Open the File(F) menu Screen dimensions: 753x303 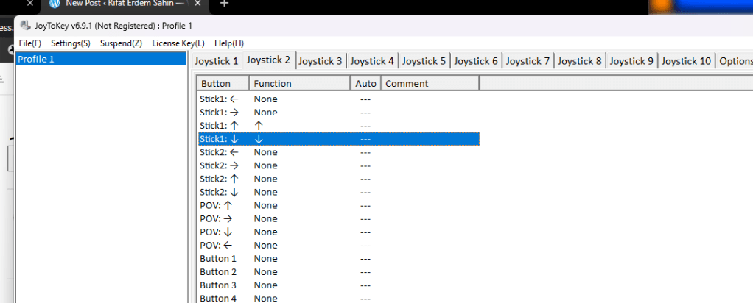pos(29,43)
